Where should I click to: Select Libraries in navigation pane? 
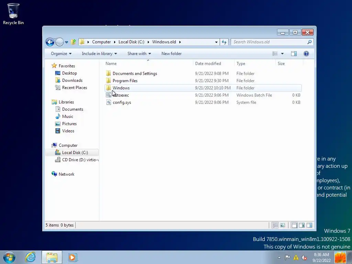point(63,102)
